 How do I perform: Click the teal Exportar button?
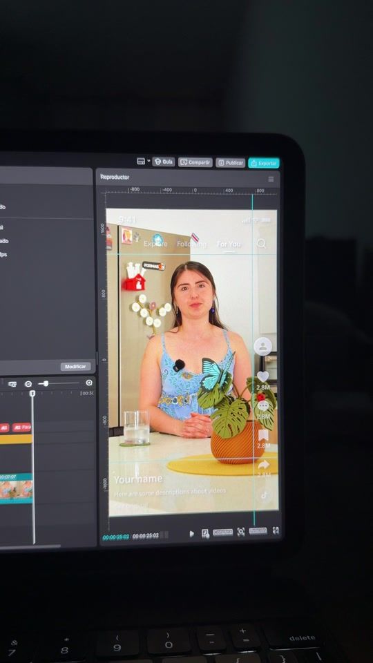coord(264,163)
